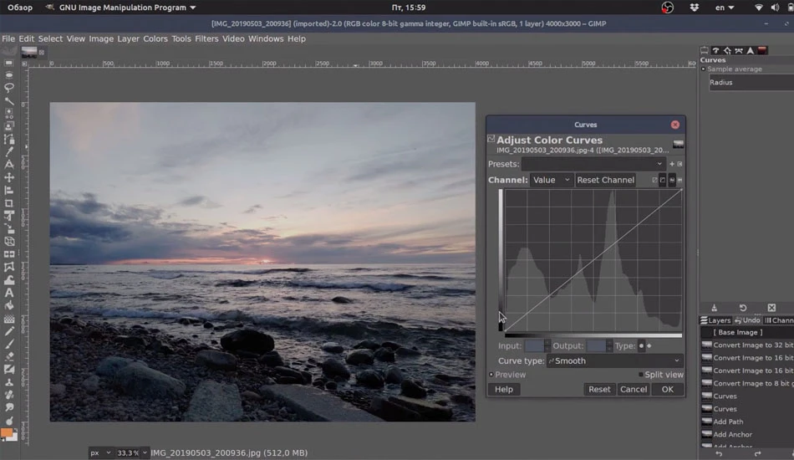Screen dimensions: 794x460
Task: Switch to linear histogram view
Action: (x=672, y=181)
